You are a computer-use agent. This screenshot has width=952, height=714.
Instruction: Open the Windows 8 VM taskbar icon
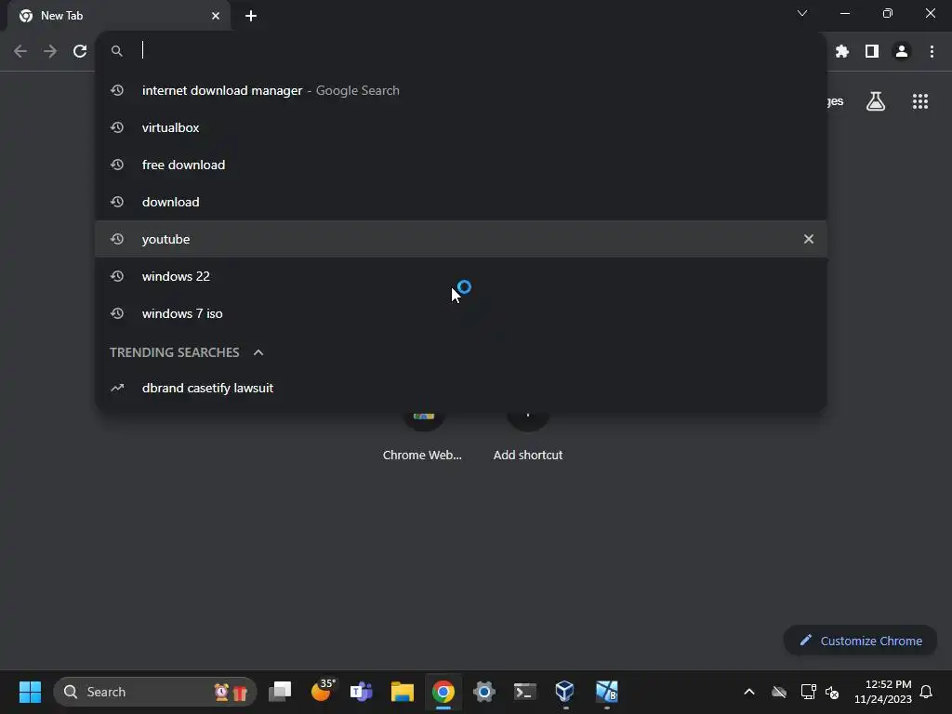[x=606, y=692]
